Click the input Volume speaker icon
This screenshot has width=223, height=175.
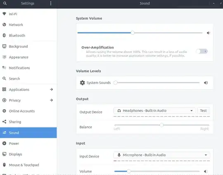point(206,171)
